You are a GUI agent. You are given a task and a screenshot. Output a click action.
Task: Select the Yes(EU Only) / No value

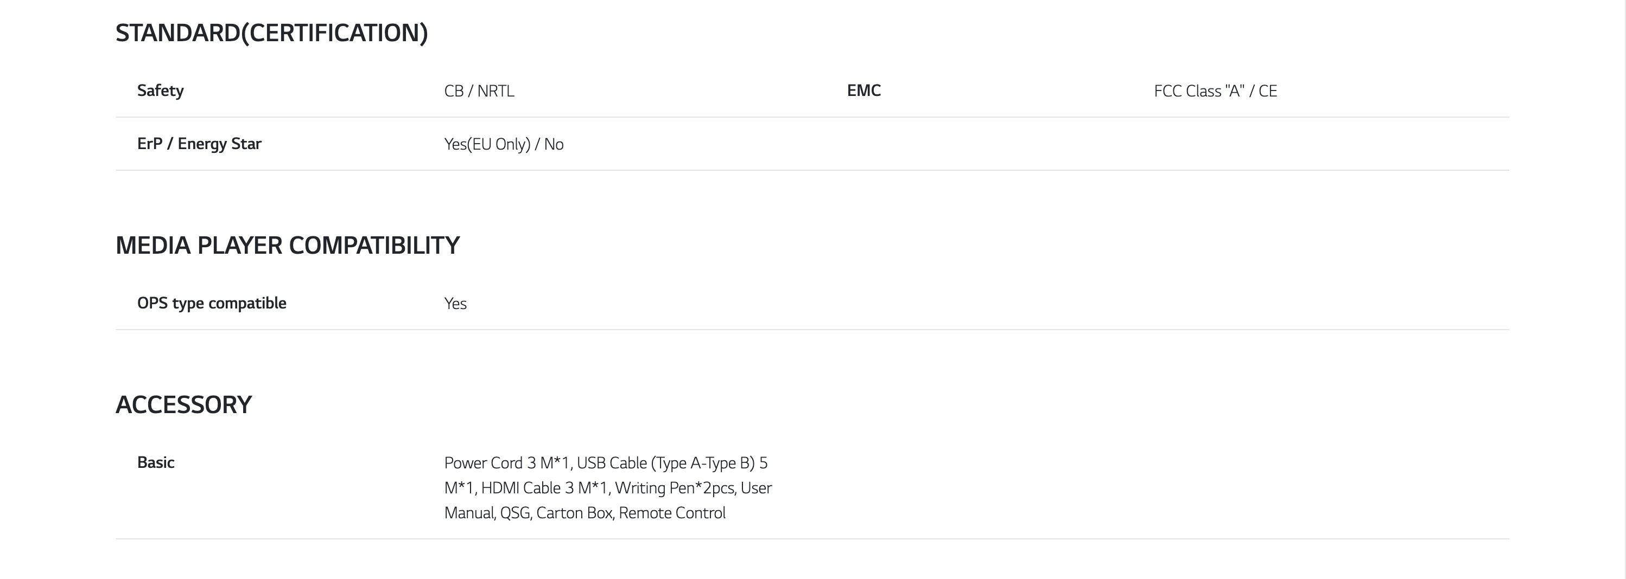504,144
